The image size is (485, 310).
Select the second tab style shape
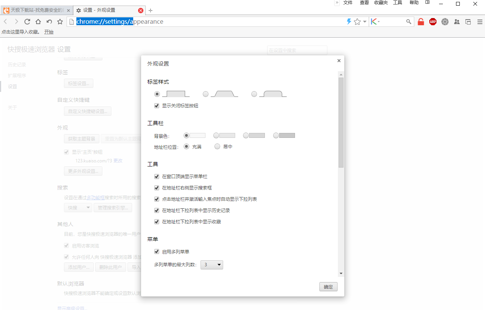click(205, 94)
